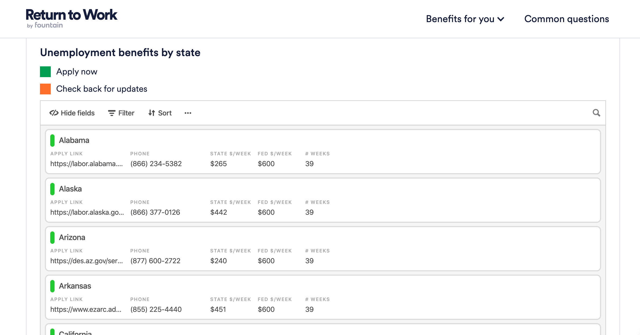Expand the Benefits for you dropdown
Screen dimensions: 640x335
(465, 19)
